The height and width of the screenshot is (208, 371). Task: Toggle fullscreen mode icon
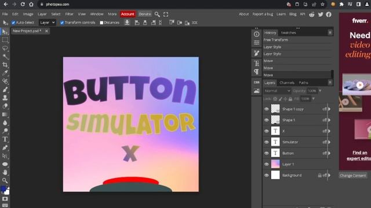point(166,14)
